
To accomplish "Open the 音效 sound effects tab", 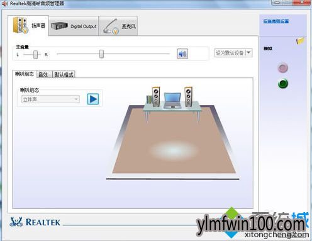I will (45, 74).
